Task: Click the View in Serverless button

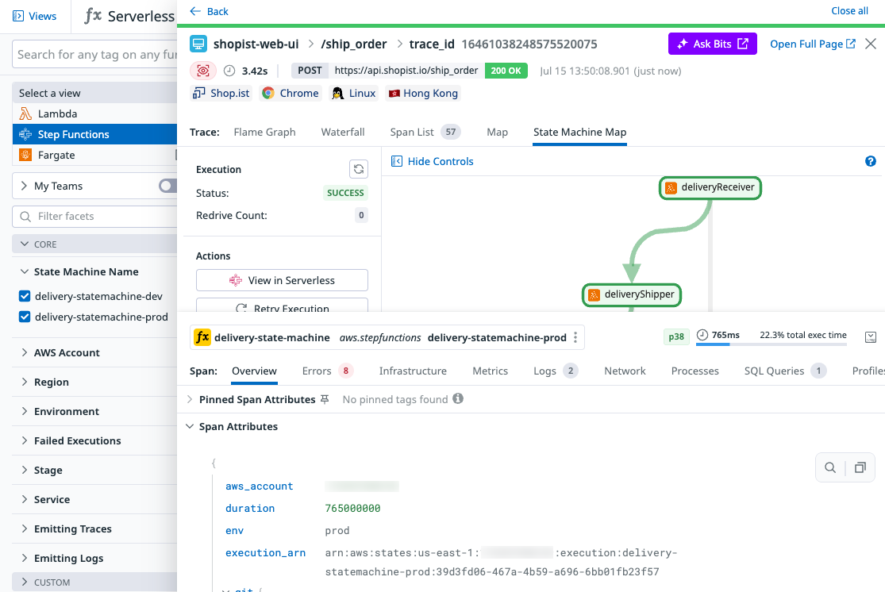Action: point(282,280)
